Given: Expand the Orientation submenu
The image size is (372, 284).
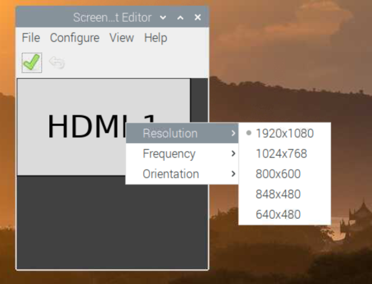Looking at the screenshot, I should pos(171,174).
